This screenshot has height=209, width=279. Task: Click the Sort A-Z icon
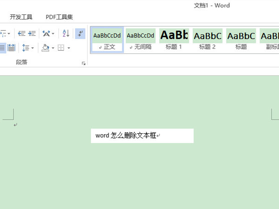point(66,33)
